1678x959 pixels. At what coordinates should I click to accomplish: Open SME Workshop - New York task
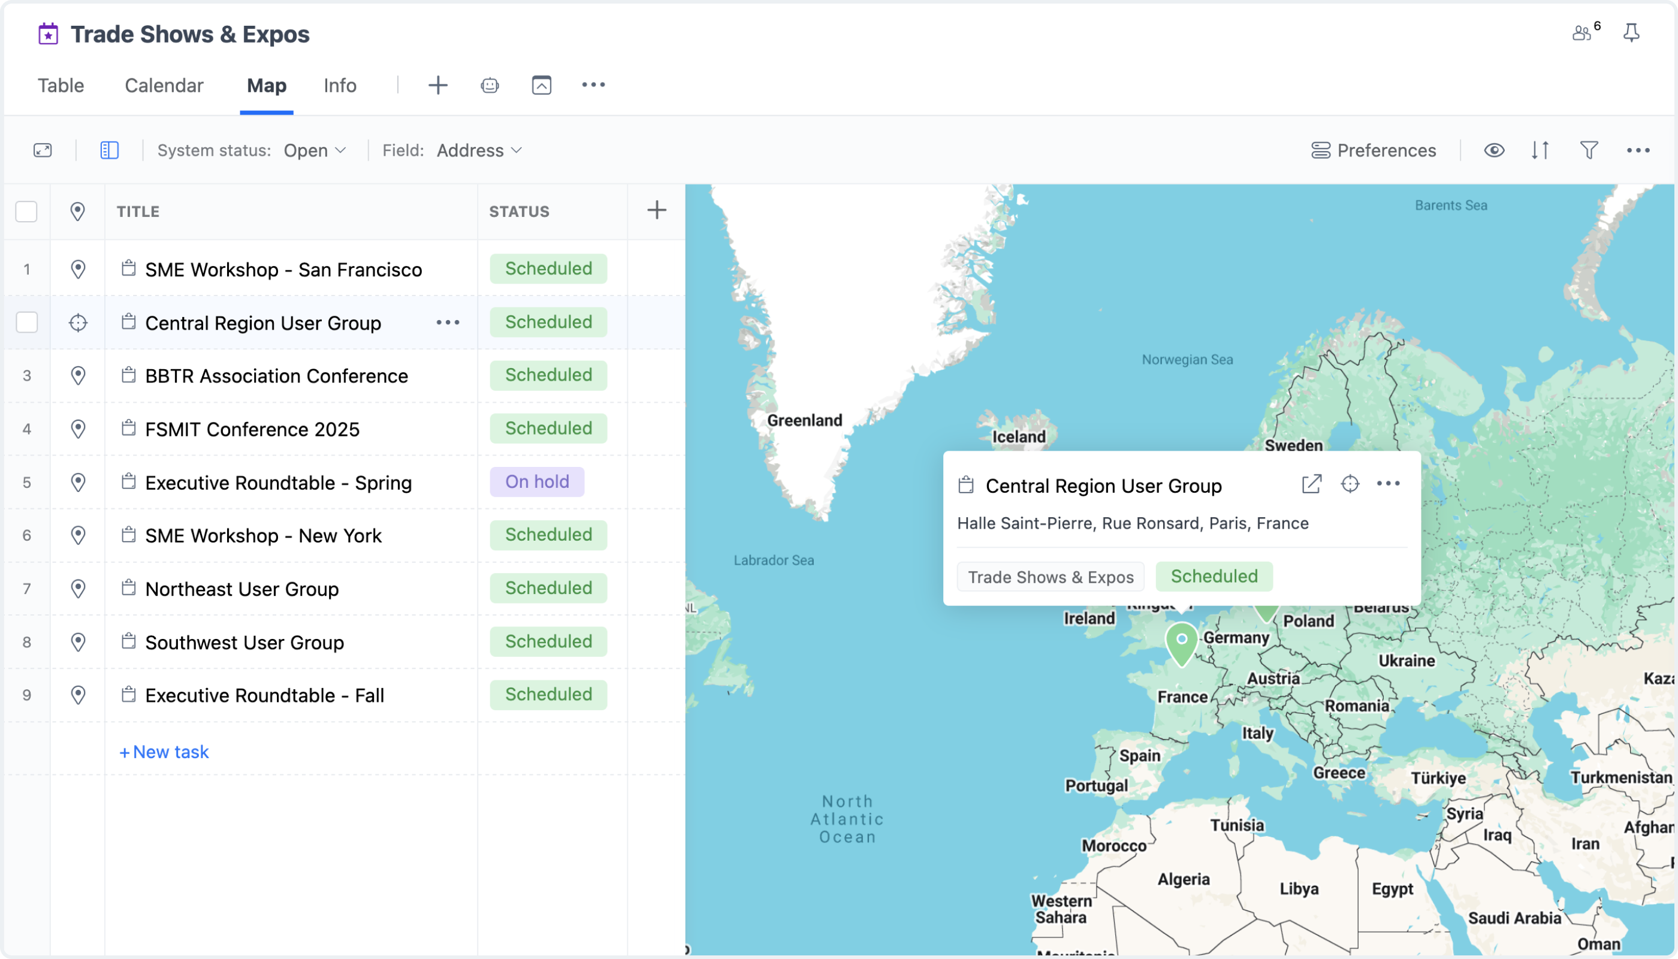(262, 535)
